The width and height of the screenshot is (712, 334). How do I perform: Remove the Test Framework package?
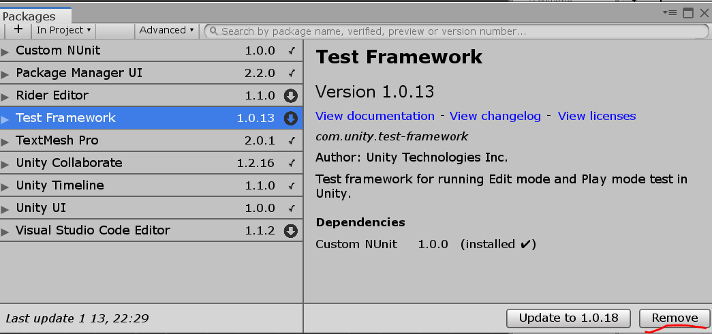675,318
